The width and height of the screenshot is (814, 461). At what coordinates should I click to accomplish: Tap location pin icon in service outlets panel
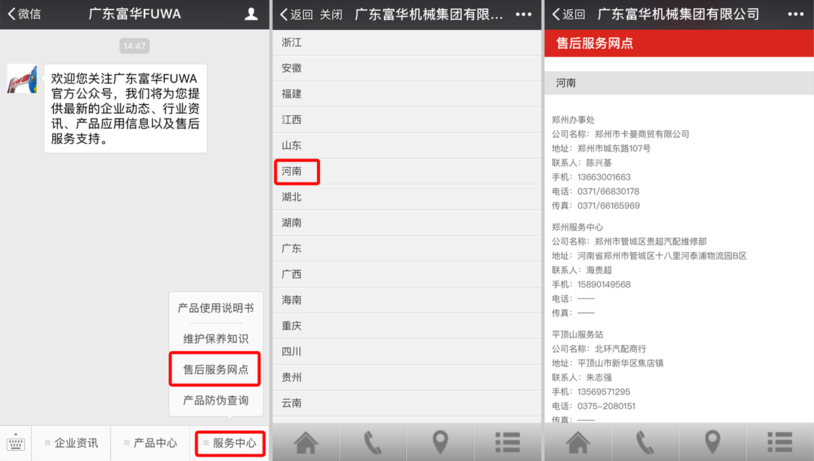[x=712, y=442]
